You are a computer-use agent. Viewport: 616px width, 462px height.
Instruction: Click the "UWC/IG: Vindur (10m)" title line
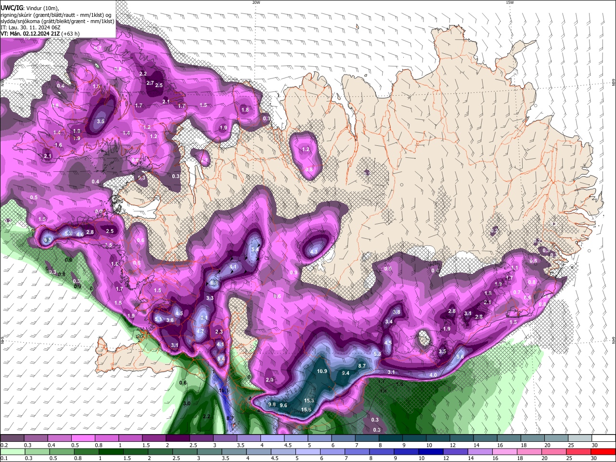point(29,8)
